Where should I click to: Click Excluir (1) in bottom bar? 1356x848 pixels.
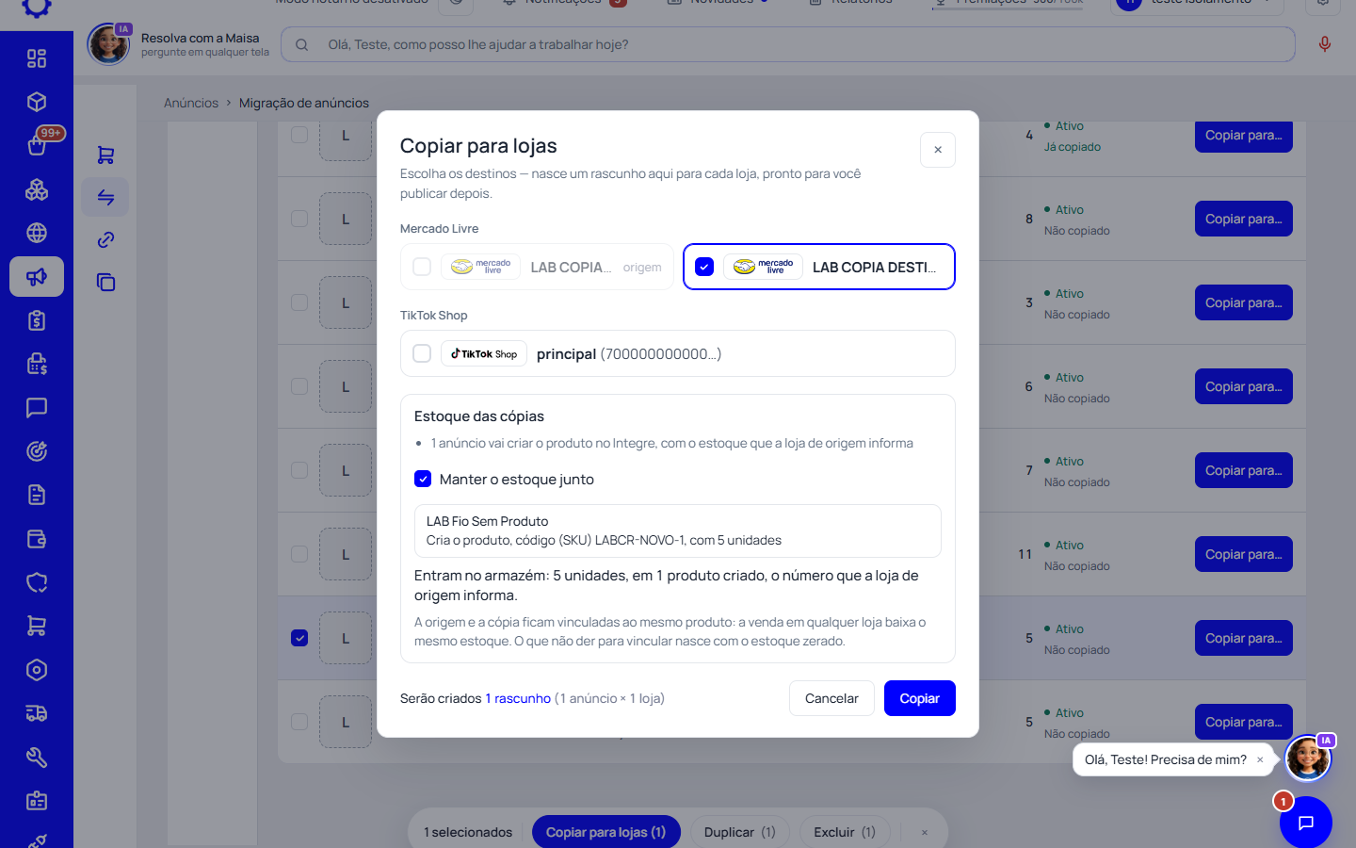click(x=845, y=832)
